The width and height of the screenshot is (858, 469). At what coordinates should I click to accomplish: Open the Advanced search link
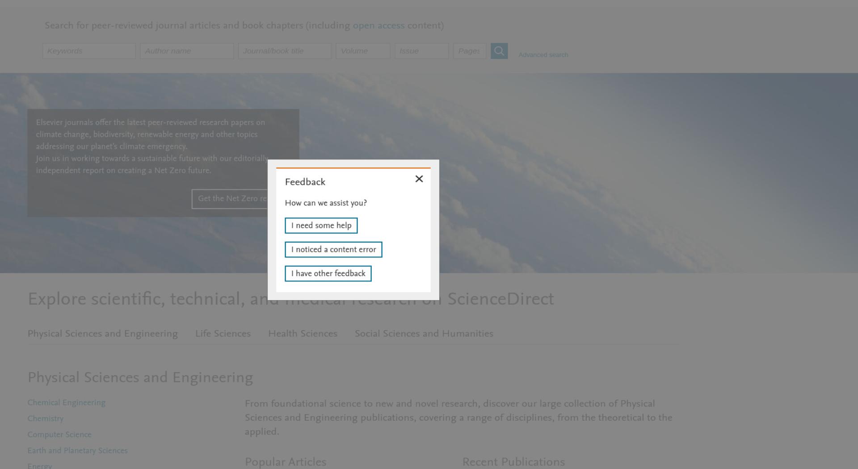click(543, 55)
